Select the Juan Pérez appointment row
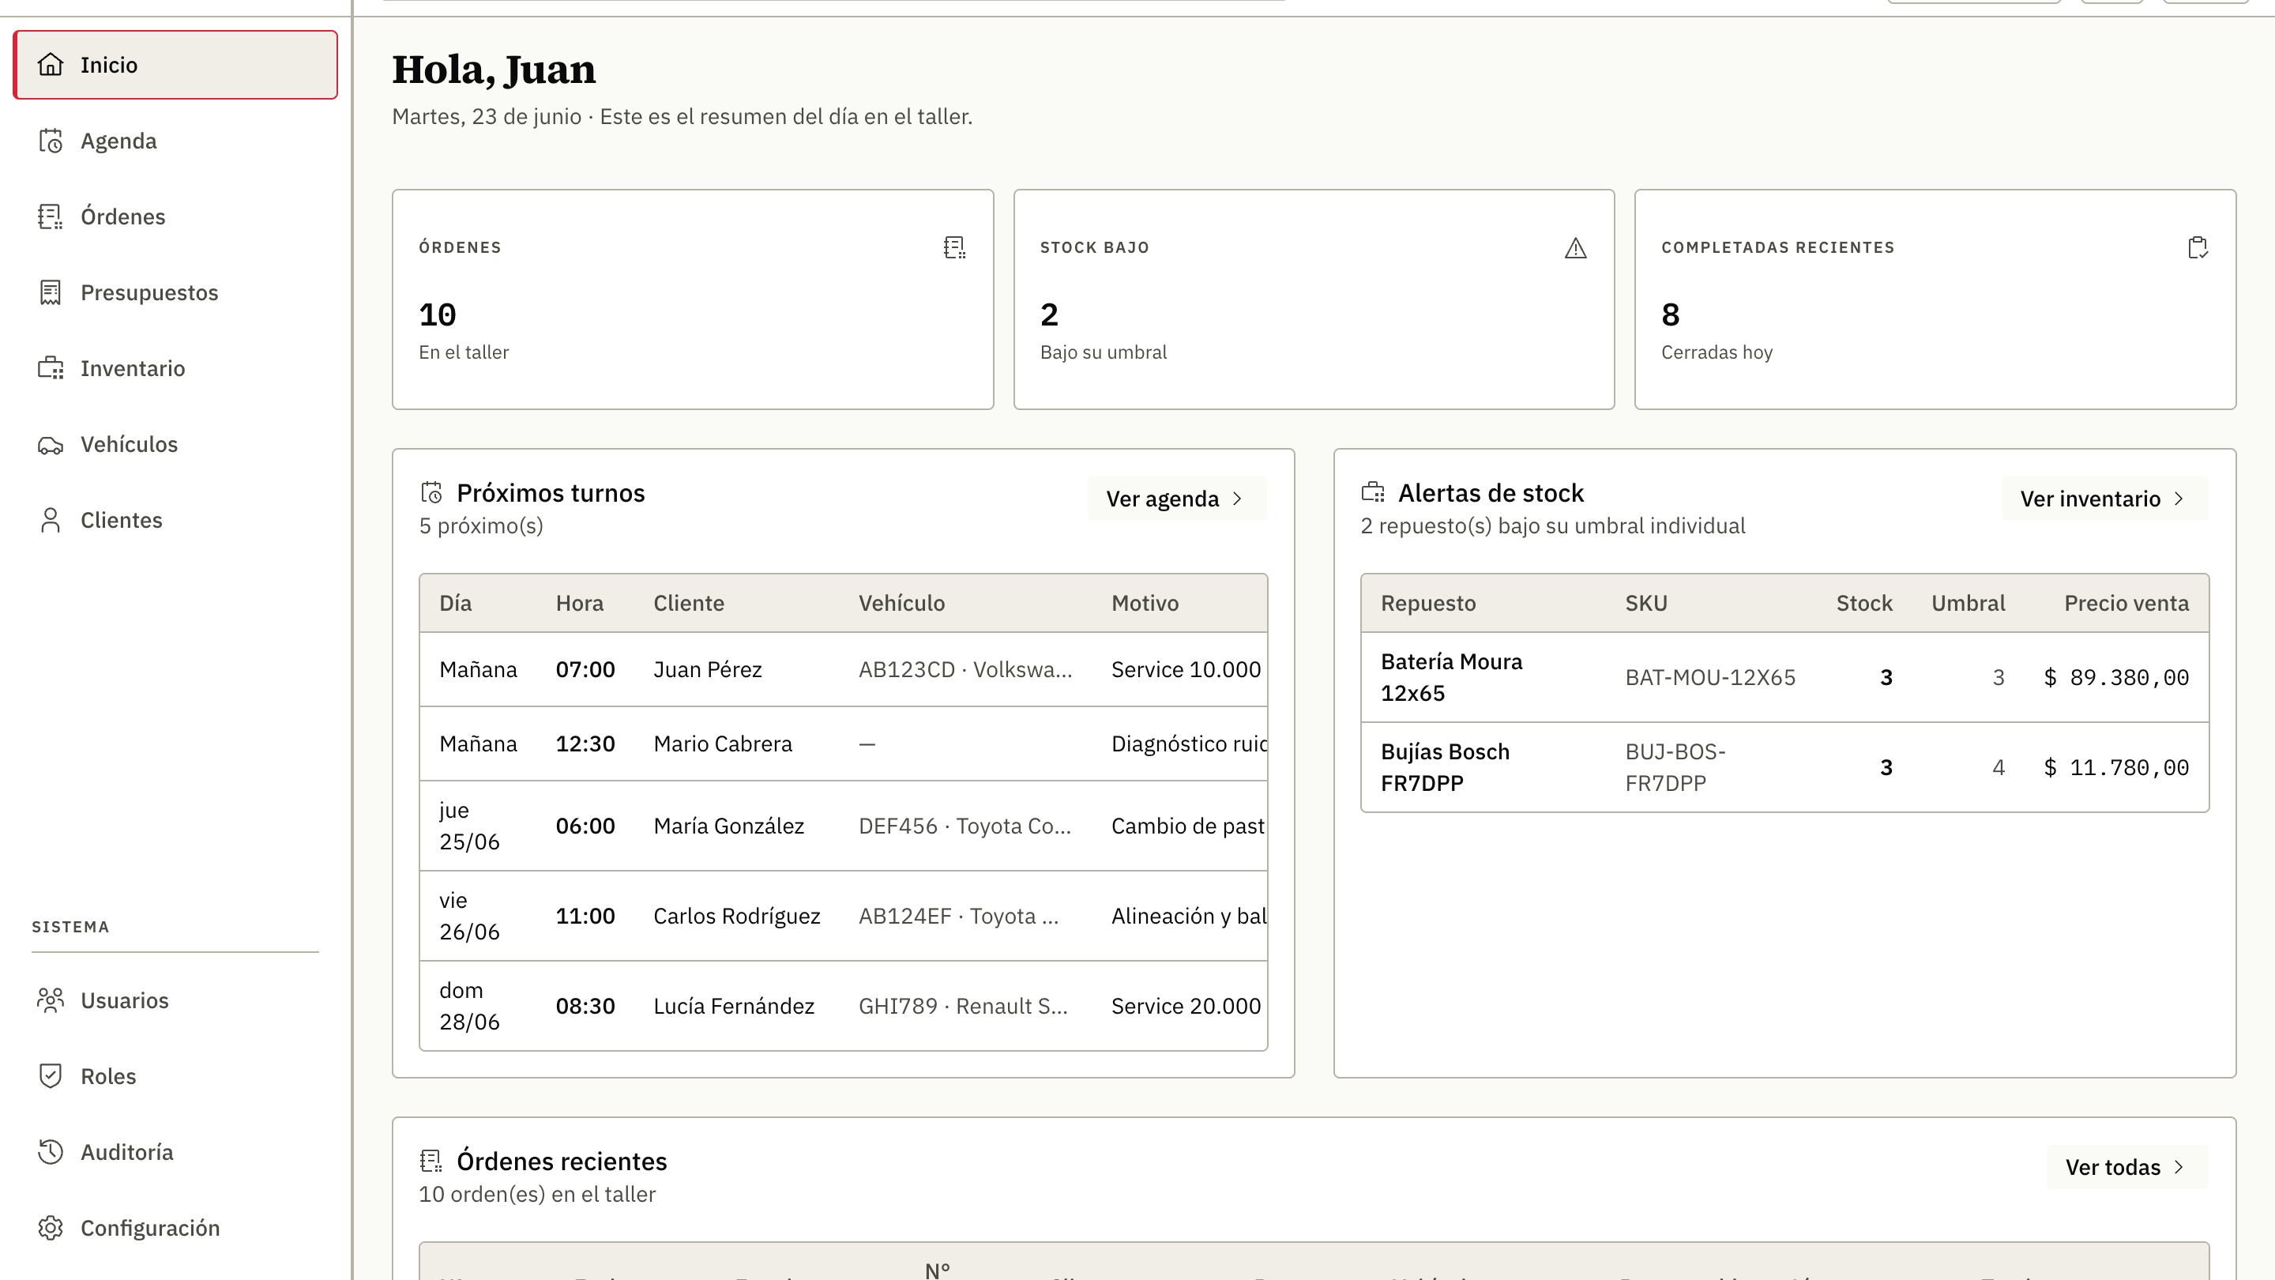The height and width of the screenshot is (1280, 2275). pos(844,669)
